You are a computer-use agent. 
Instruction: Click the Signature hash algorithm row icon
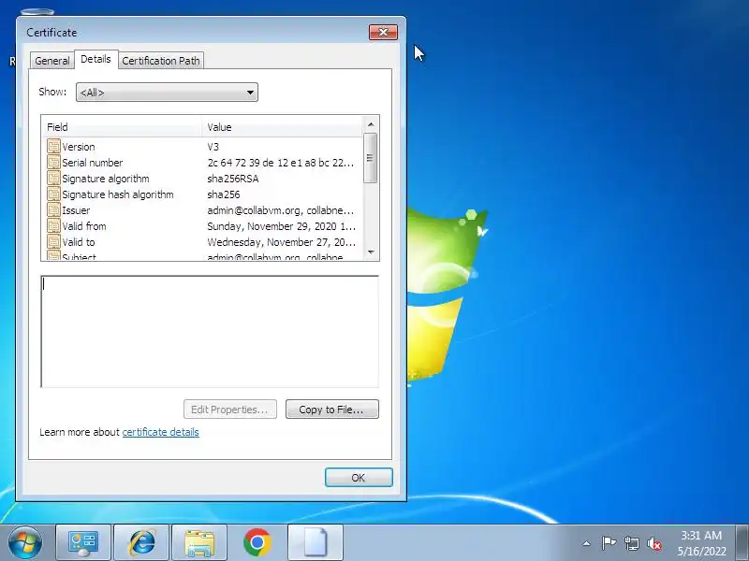(x=54, y=194)
